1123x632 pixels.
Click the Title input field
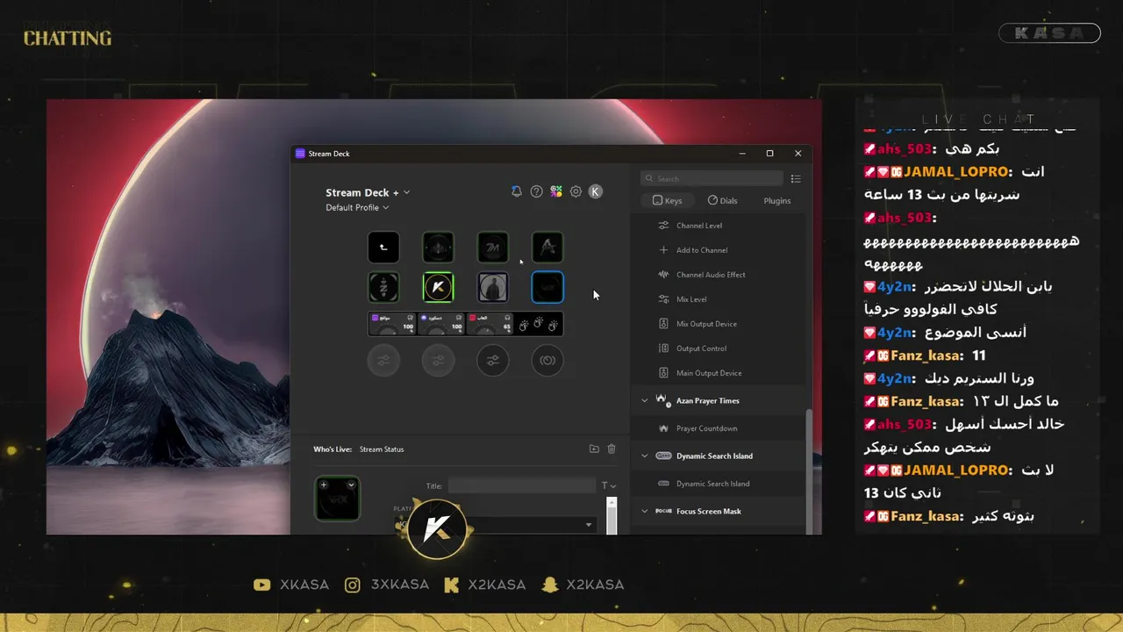(522, 485)
